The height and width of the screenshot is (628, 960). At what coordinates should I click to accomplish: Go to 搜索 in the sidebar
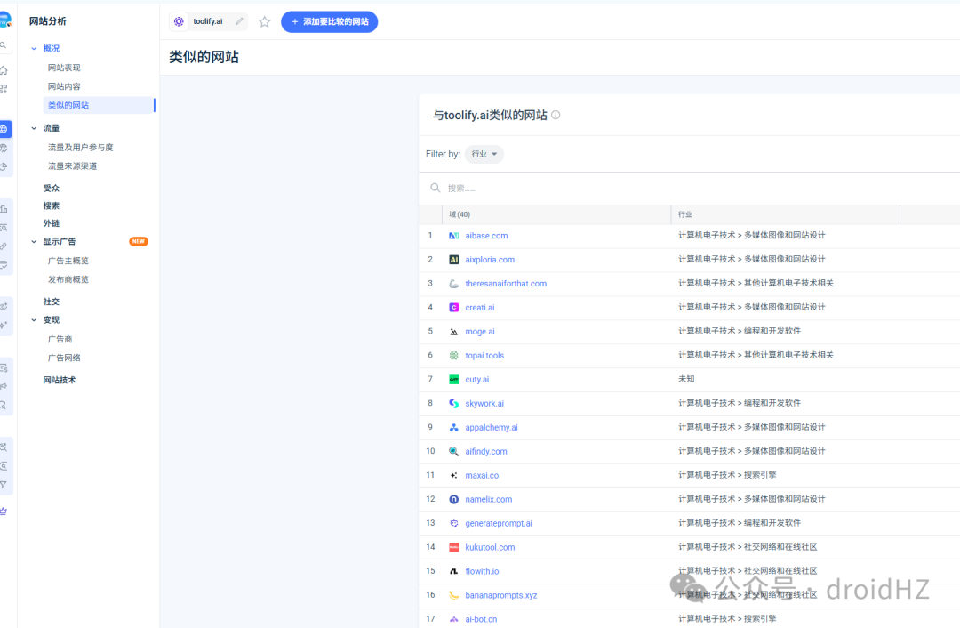[x=52, y=205]
